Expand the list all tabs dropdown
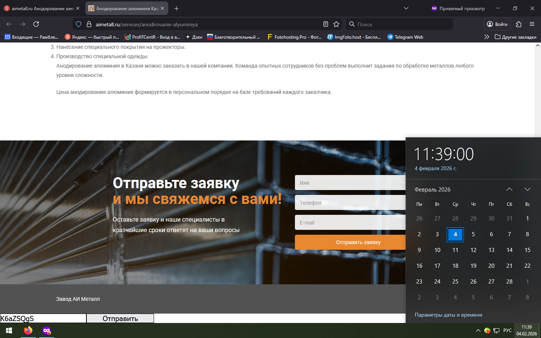541x338 pixels. 406,8
